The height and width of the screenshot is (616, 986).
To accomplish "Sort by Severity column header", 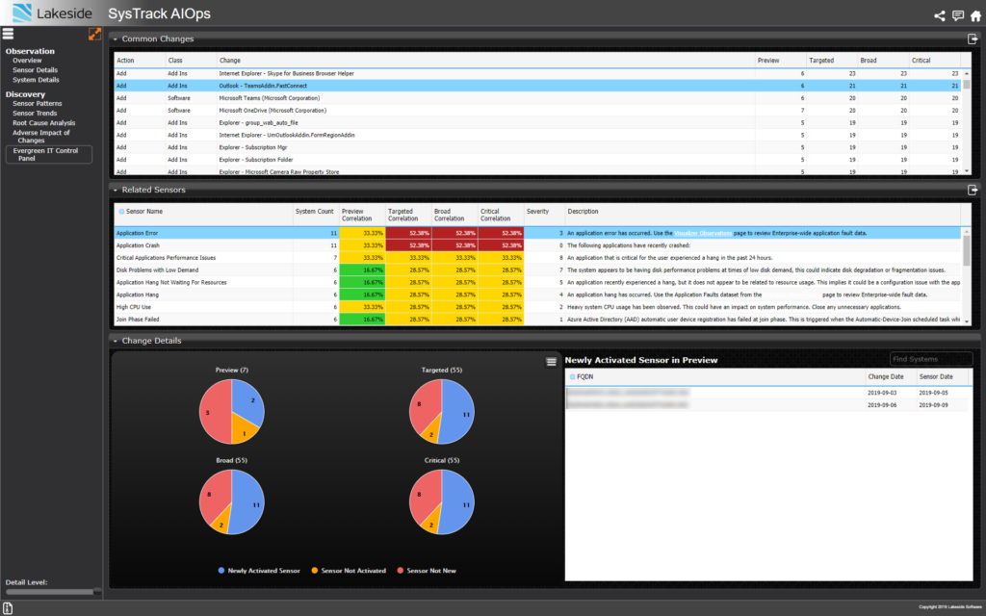I will (x=544, y=215).
